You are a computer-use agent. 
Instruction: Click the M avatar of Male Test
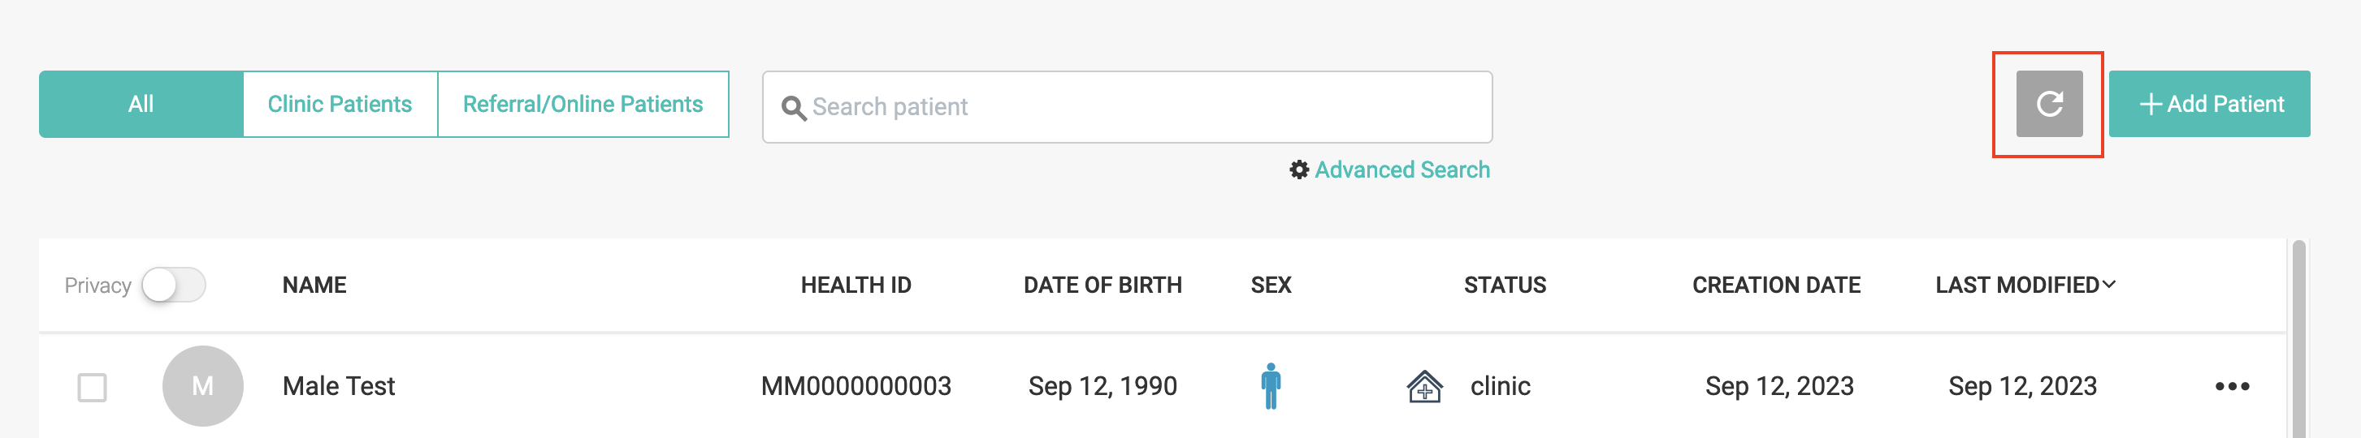pyautogui.click(x=202, y=386)
